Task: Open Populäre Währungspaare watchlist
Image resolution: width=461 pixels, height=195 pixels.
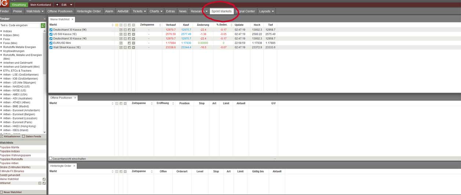Action: pos(15,155)
